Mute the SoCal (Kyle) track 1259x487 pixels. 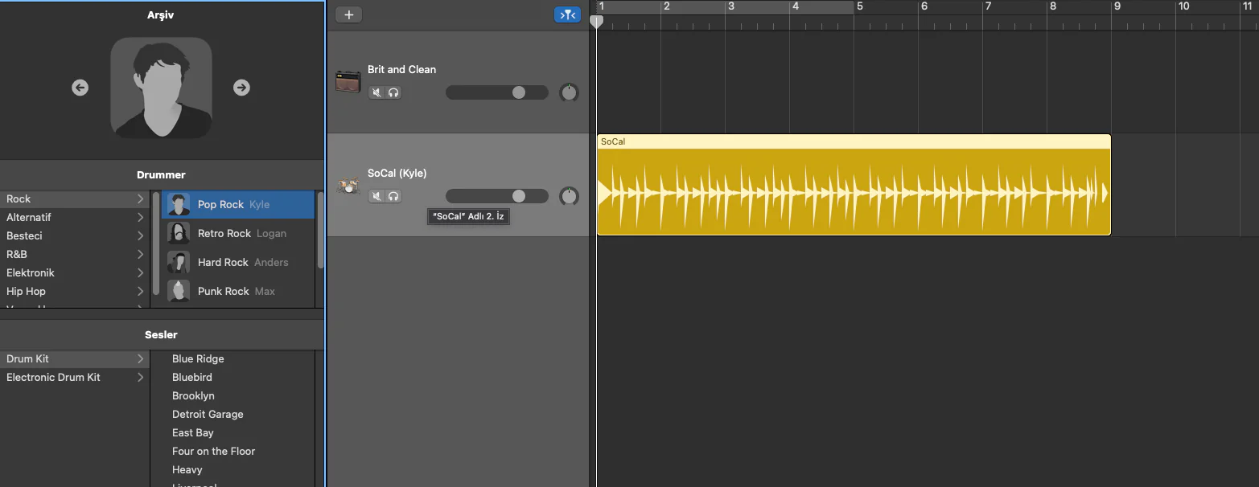(x=376, y=196)
